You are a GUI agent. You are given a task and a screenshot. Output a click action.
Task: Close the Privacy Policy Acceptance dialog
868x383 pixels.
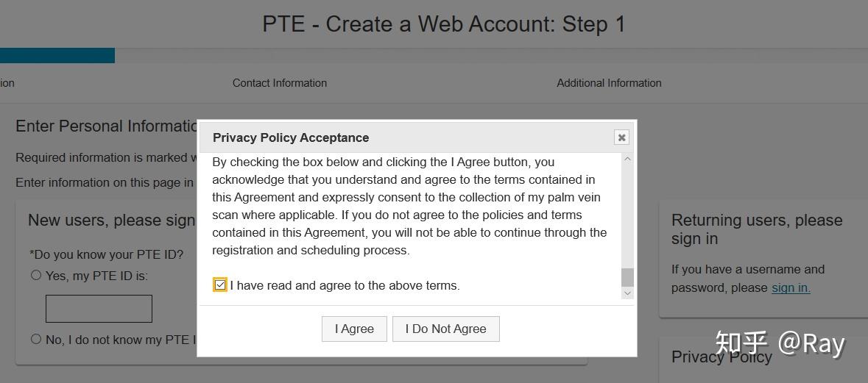(621, 137)
